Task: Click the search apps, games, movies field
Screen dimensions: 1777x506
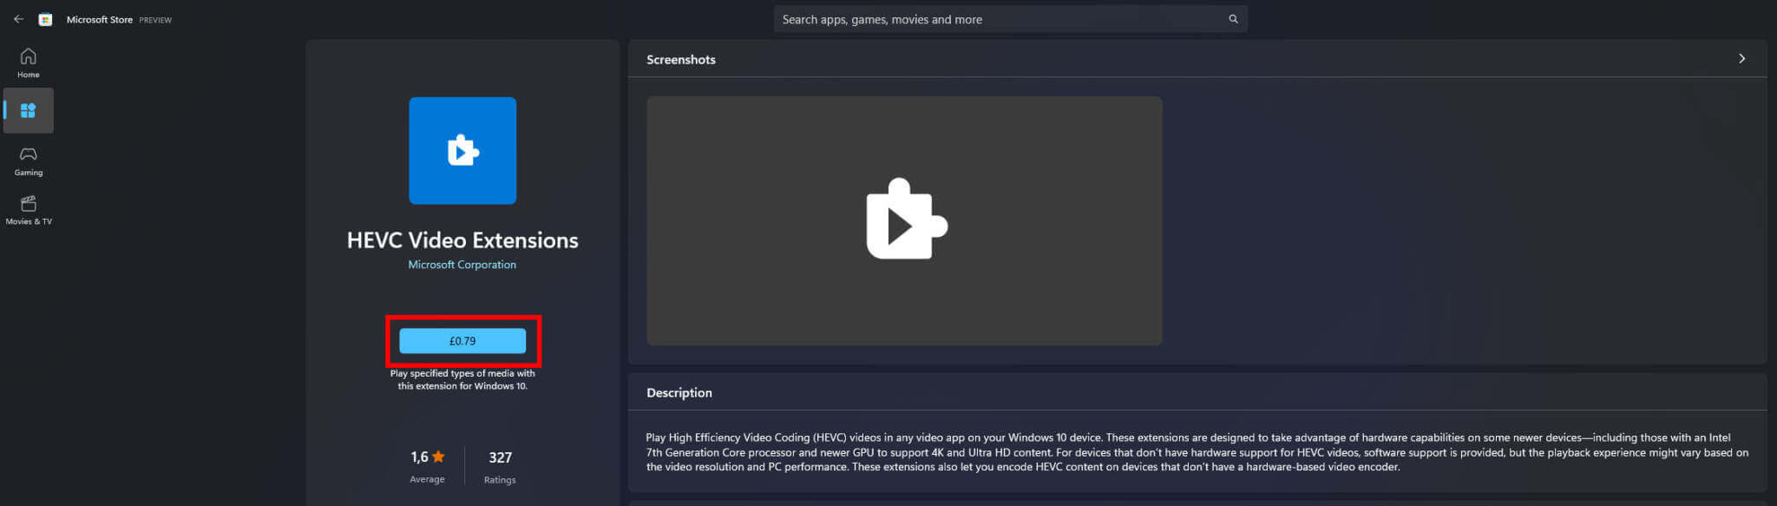Action: coord(1010,19)
